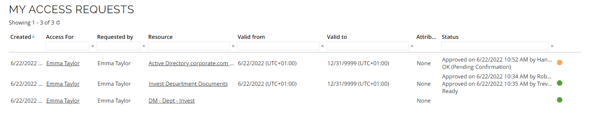Clear the Resource filter with its x icon
594x133 pixels.
[233, 46]
